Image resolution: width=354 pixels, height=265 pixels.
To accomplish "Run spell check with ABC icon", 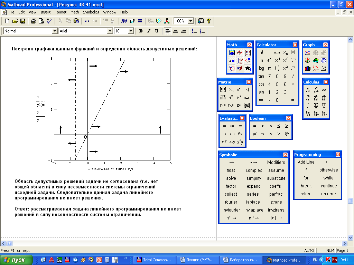I will click(49, 21).
